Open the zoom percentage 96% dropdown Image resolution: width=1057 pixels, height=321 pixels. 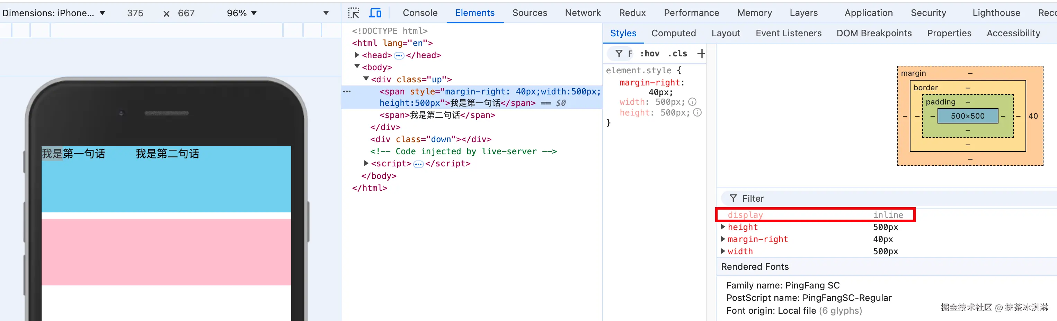click(242, 13)
